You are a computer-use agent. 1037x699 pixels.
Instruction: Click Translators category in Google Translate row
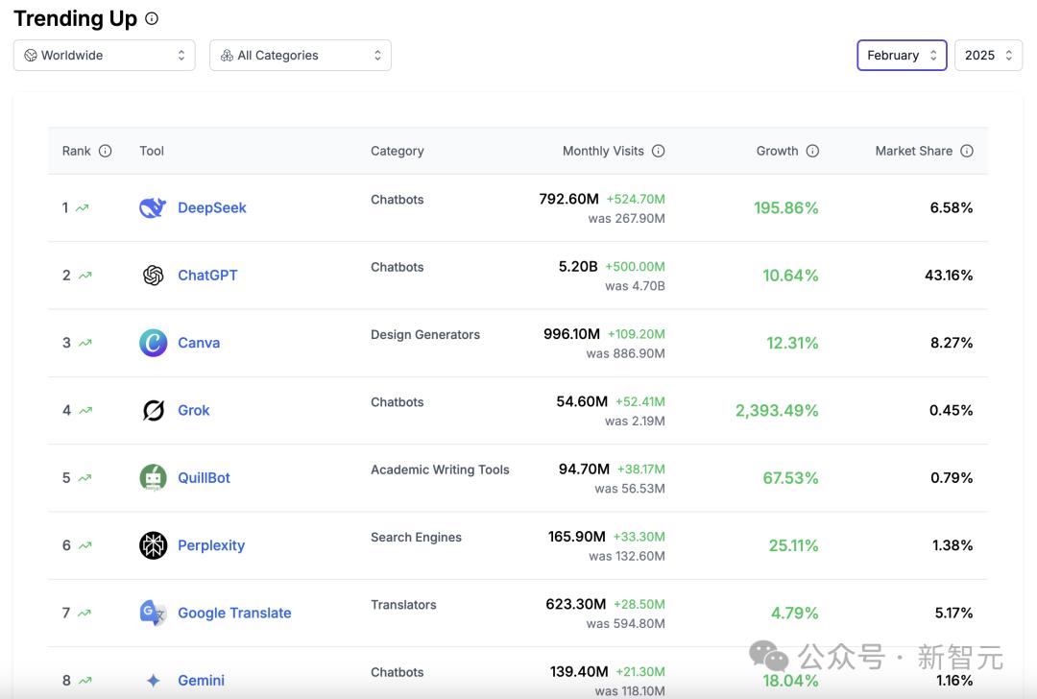[x=403, y=605]
